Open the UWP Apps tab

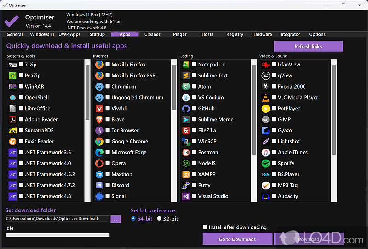(x=69, y=34)
